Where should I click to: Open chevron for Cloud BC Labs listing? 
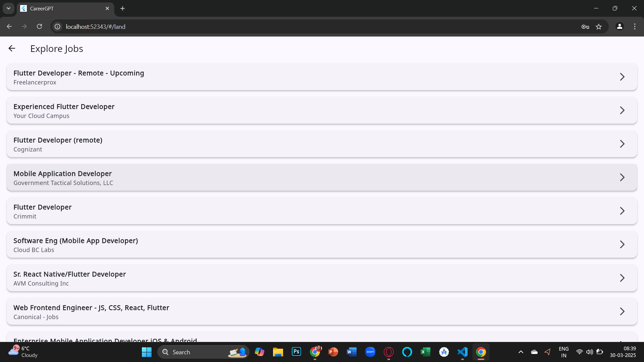pyautogui.click(x=622, y=244)
